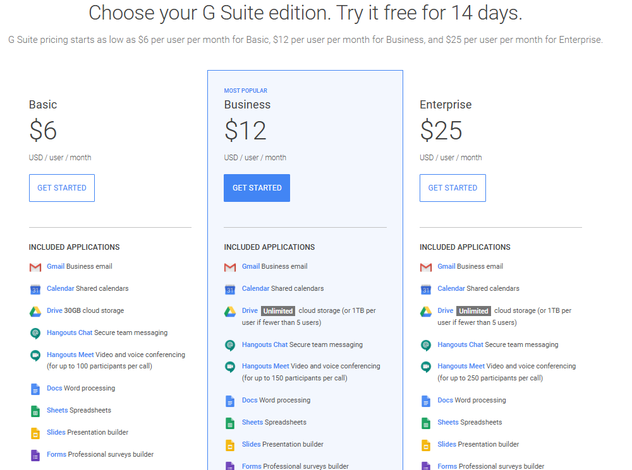Open the Calendar link in Enterprise plan
Viewport: 632px width, 470px height.
[451, 288]
